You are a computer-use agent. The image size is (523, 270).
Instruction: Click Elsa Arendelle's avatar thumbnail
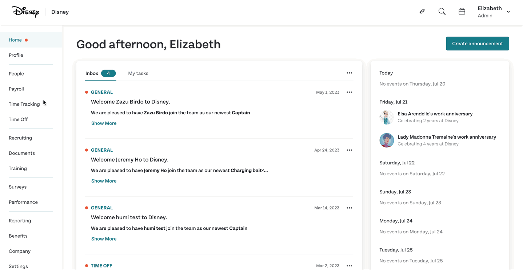pyautogui.click(x=387, y=117)
